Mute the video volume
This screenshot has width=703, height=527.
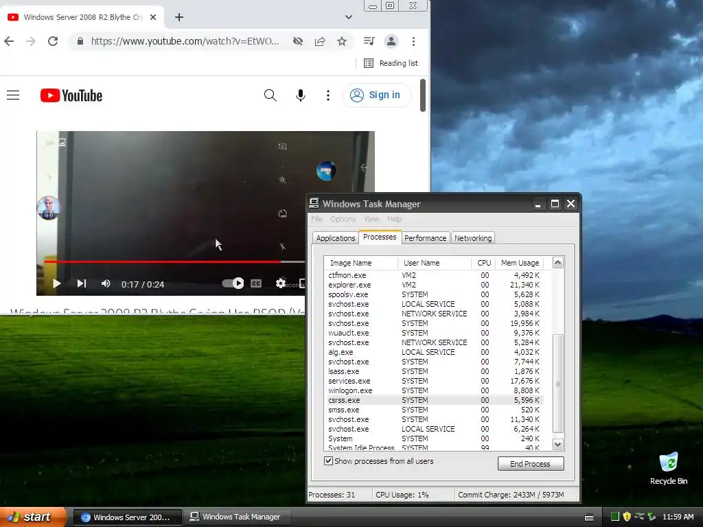[106, 283]
